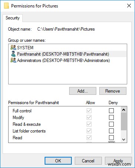This screenshot has width=135, height=168.
Task: Tick Deny checkbox for Modify
Action: tap(111, 117)
